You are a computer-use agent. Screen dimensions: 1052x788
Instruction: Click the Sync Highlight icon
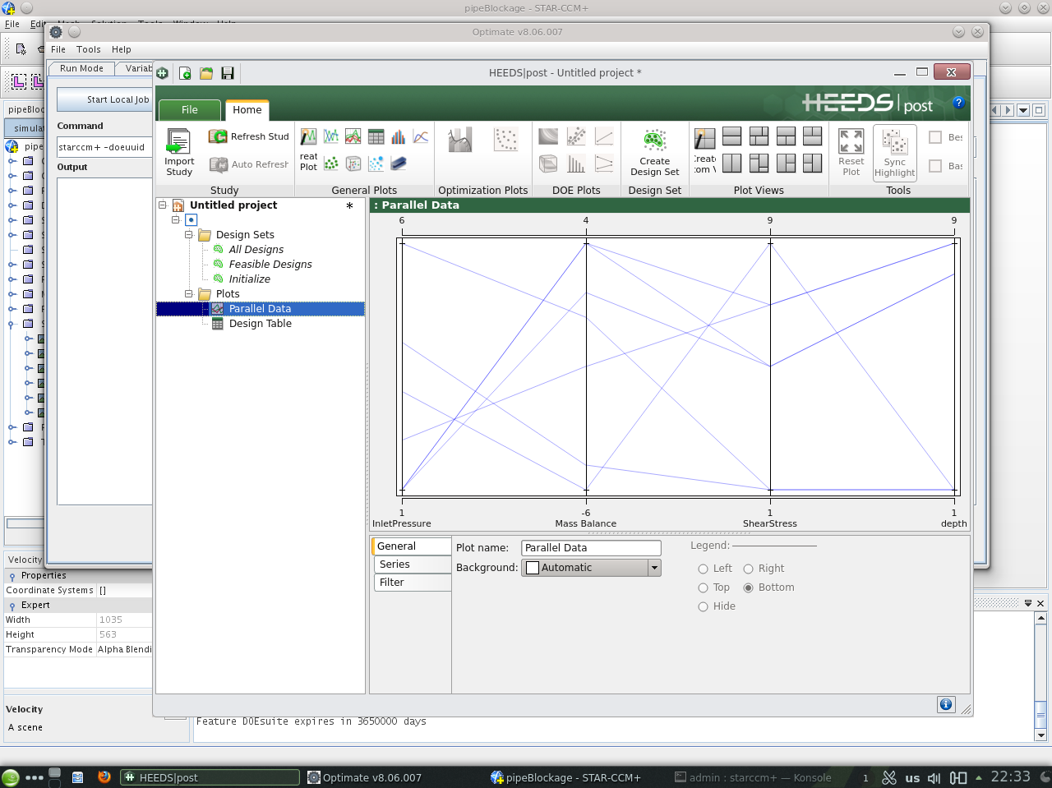894,142
